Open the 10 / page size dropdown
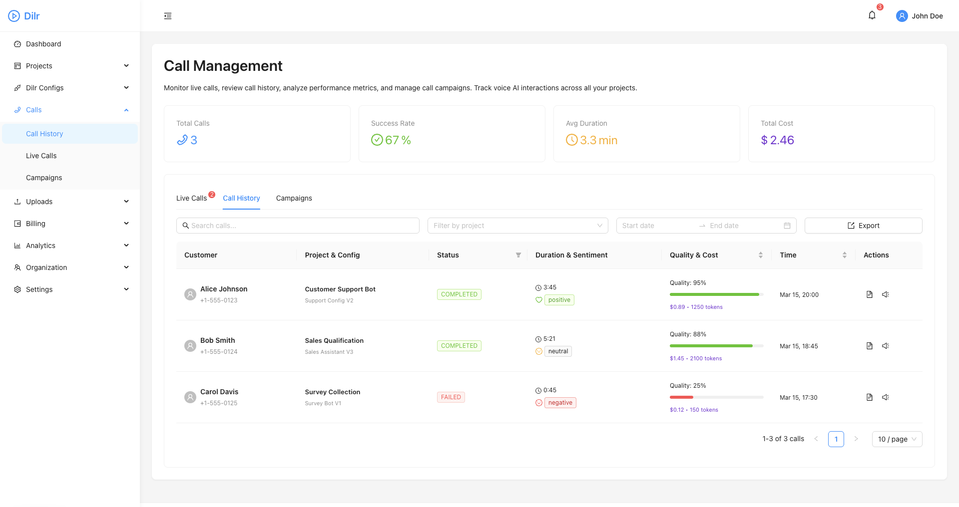 (x=897, y=439)
